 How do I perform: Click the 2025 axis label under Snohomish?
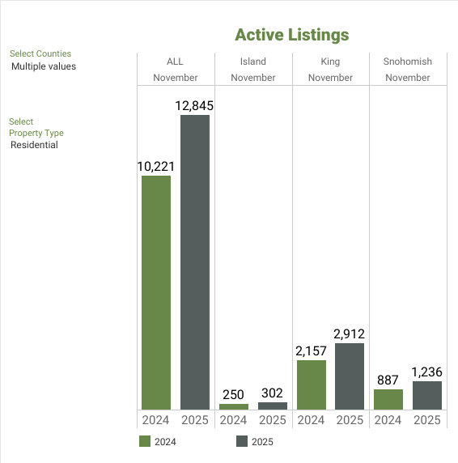coord(427,420)
